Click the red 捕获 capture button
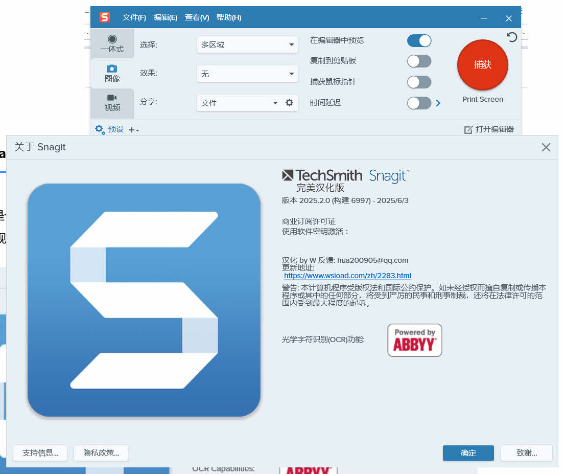This screenshot has height=474, width=565. pyautogui.click(x=482, y=65)
